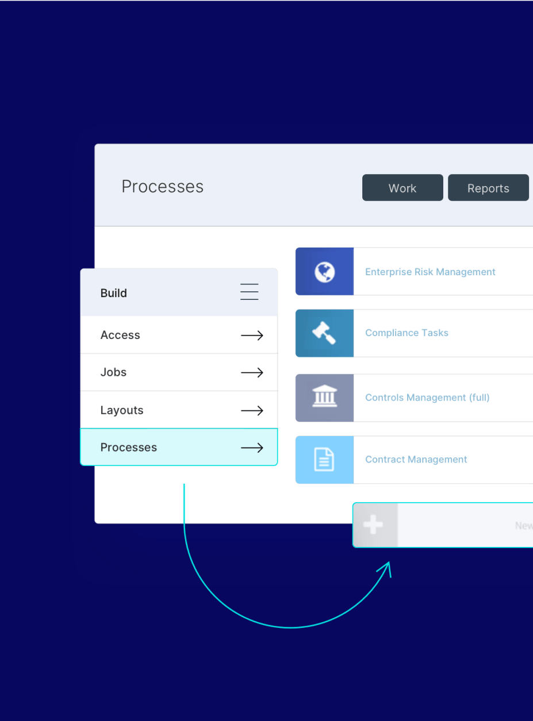
Task: Open the Reports button
Action: click(x=488, y=188)
